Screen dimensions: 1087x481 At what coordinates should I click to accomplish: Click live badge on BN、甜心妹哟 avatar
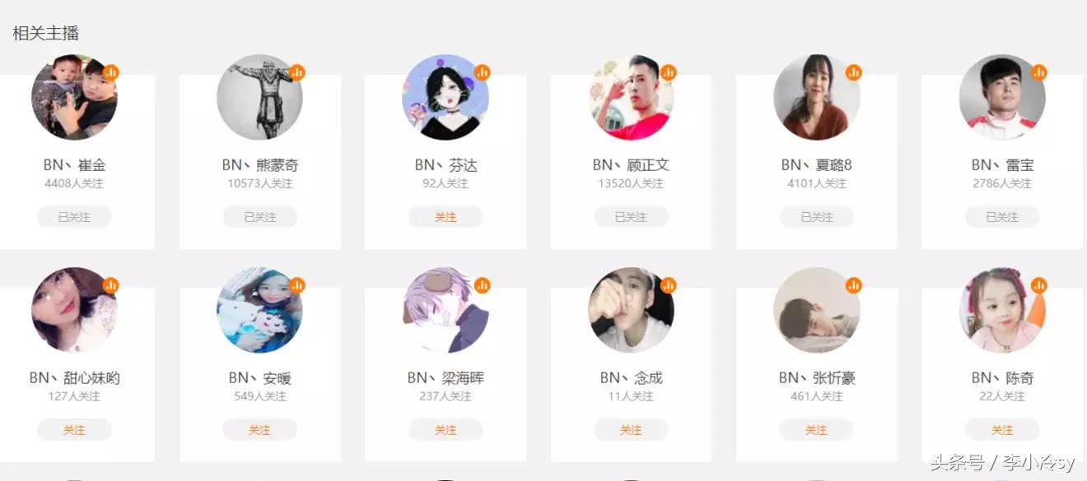tap(111, 285)
